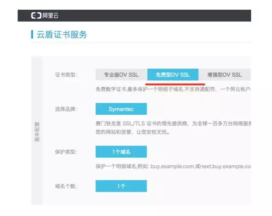Click the 域名个数 label
The height and width of the screenshot is (216, 272).
coord(66,186)
